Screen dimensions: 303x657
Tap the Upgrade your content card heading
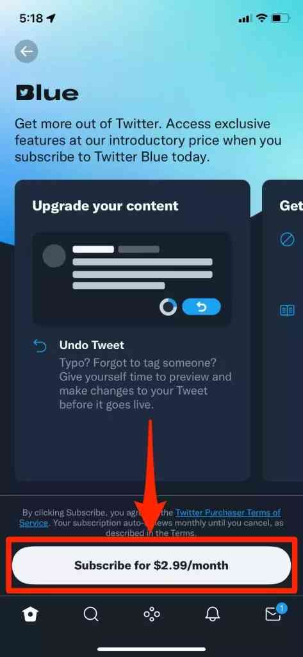click(106, 206)
